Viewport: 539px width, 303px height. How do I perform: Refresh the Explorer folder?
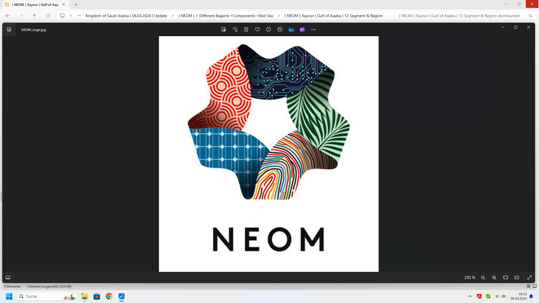pyautogui.click(x=48, y=16)
